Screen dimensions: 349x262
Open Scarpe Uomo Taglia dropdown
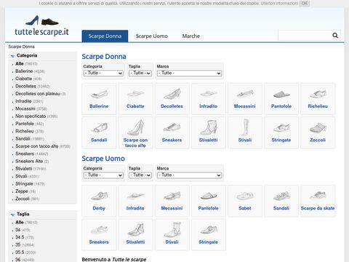click(x=140, y=175)
